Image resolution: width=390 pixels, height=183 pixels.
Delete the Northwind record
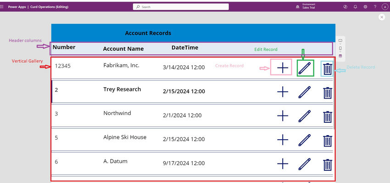[x=327, y=116]
